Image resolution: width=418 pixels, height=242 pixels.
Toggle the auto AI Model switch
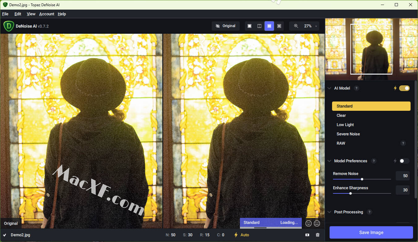404,88
